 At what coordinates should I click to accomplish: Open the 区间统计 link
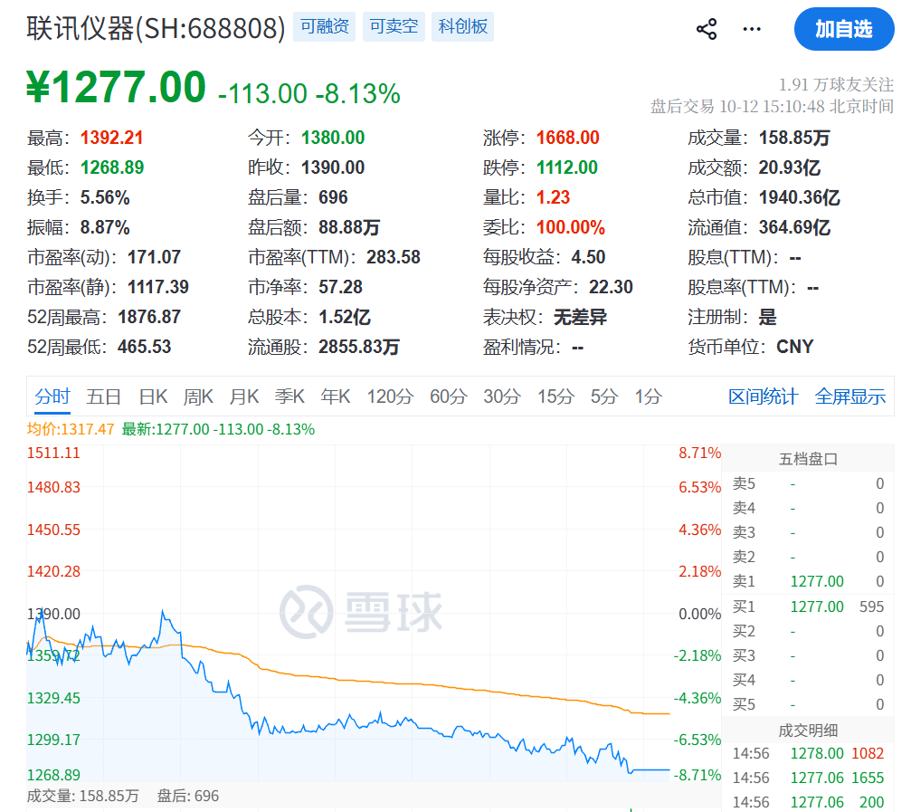[x=763, y=397]
